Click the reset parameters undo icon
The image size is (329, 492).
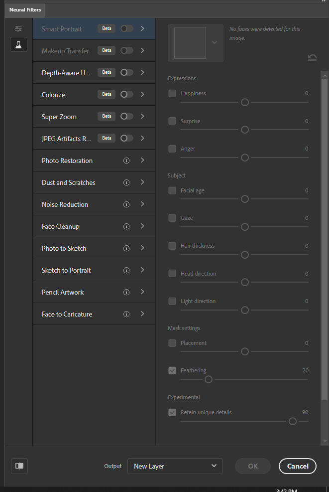(x=312, y=58)
